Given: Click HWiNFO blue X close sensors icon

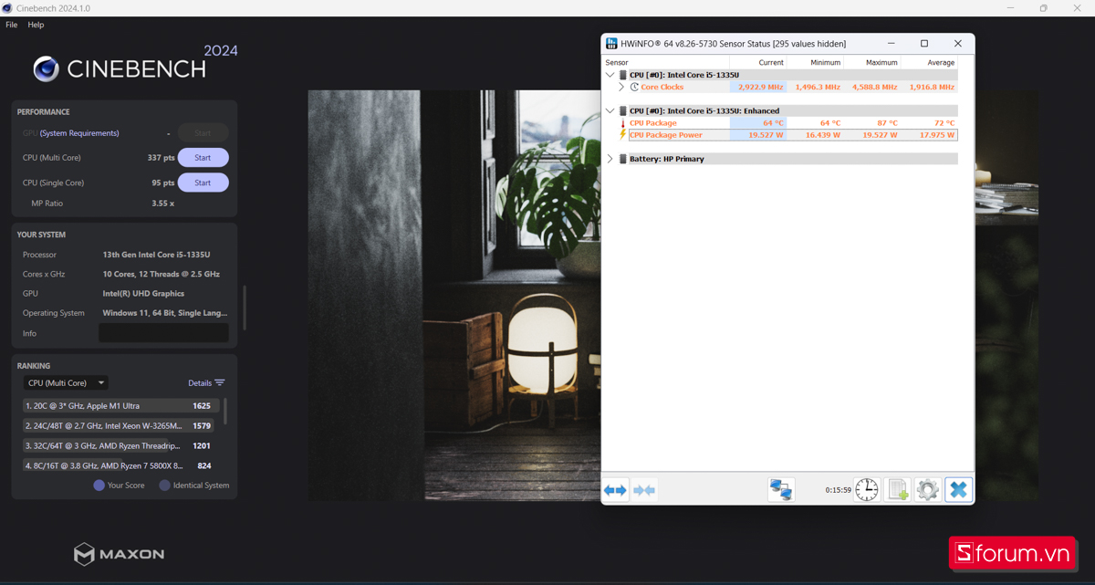Looking at the screenshot, I should pyautogui.click(x=958, y=490).
